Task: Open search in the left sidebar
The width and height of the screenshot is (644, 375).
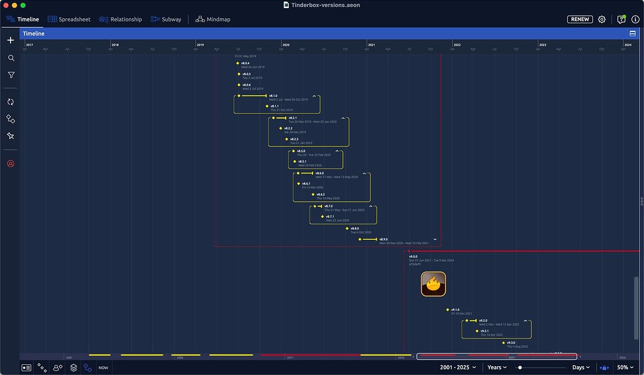Action: click(9, 58)
